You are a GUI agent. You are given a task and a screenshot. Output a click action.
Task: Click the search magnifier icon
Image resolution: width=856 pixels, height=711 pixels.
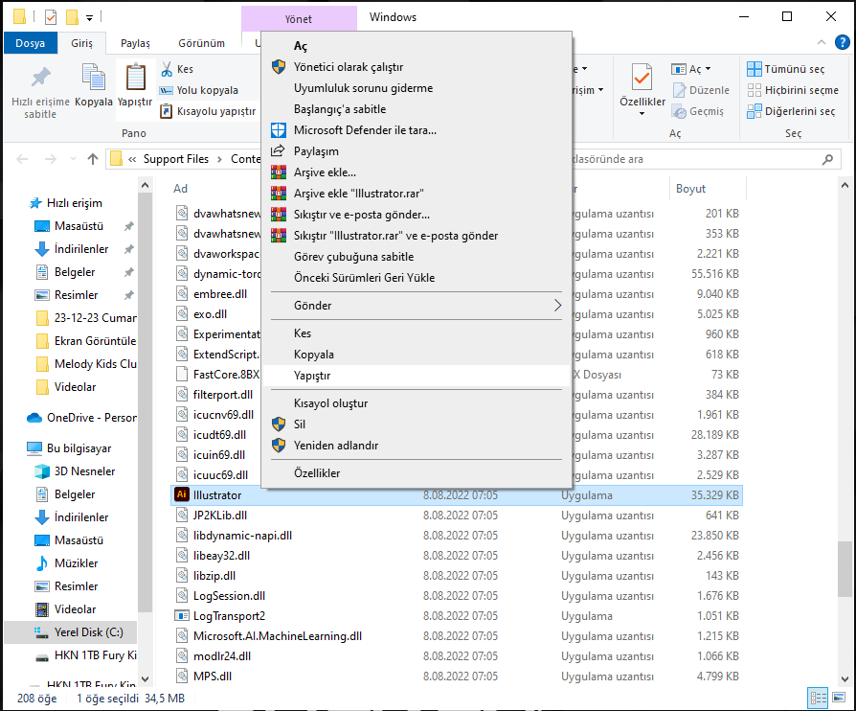tap(827, 159)
